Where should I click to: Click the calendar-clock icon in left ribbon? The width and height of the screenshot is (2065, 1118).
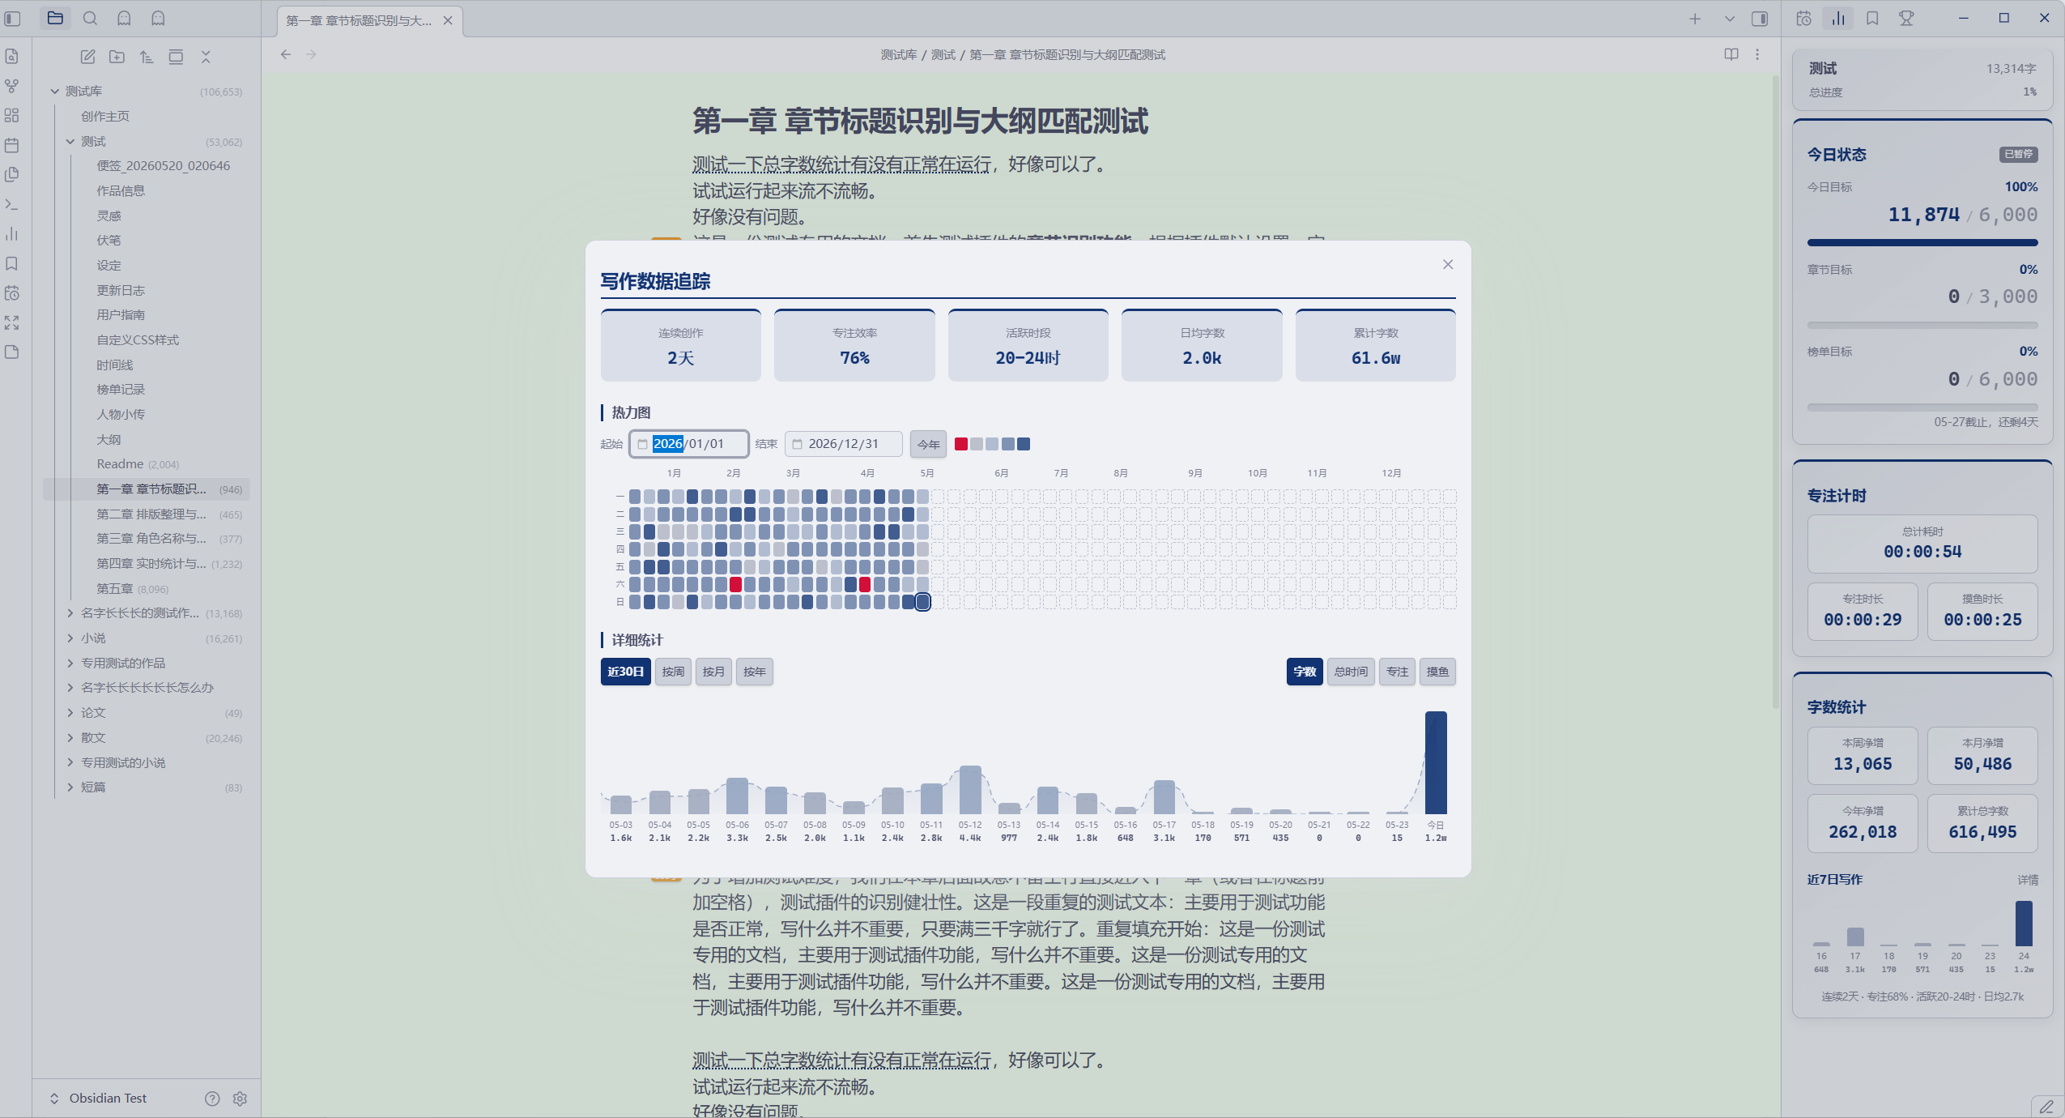point(12,293)
